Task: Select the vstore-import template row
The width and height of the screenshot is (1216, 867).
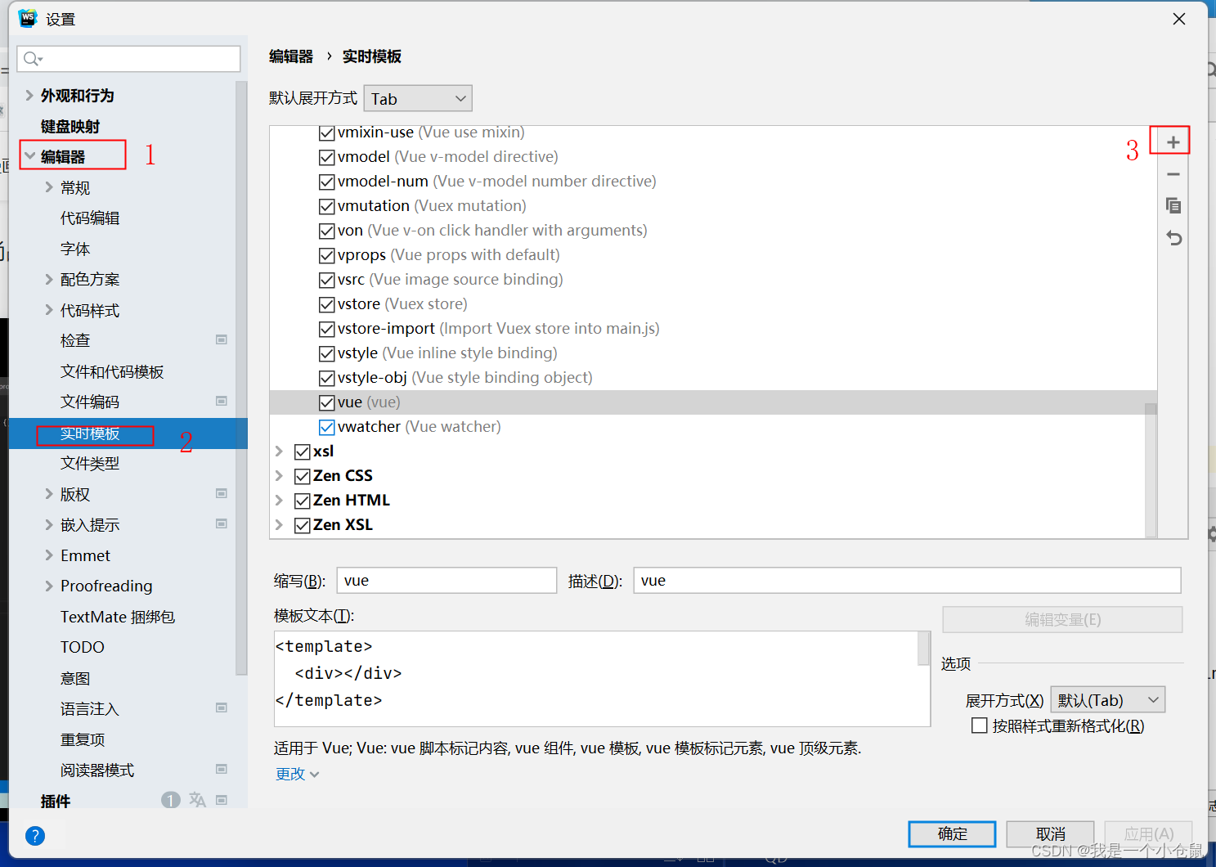Action: pos(713,329)
